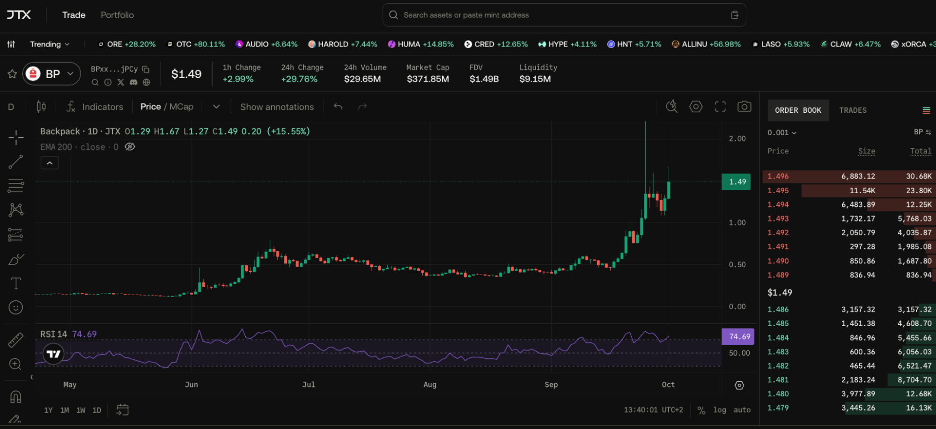Open the go to date calendar
This screenshot has height=429, width=936.
(x=122, y=410)
